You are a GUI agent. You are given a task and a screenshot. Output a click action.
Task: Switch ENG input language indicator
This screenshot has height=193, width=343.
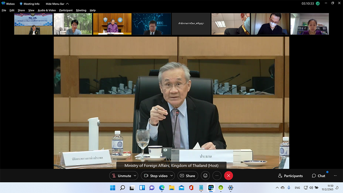click(x=297, y=188)
